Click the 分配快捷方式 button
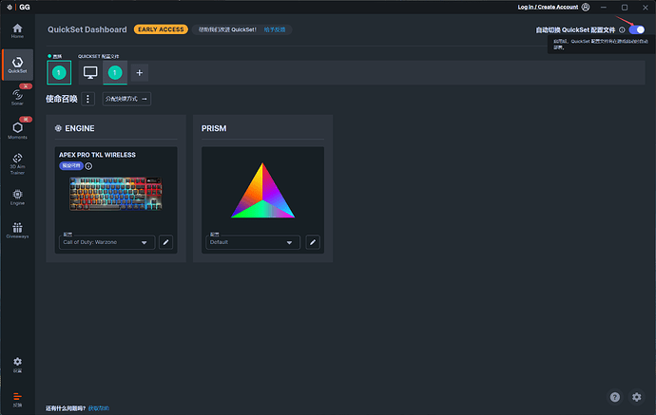The width and height of the screenshot is (656, 415). (126, 99)
